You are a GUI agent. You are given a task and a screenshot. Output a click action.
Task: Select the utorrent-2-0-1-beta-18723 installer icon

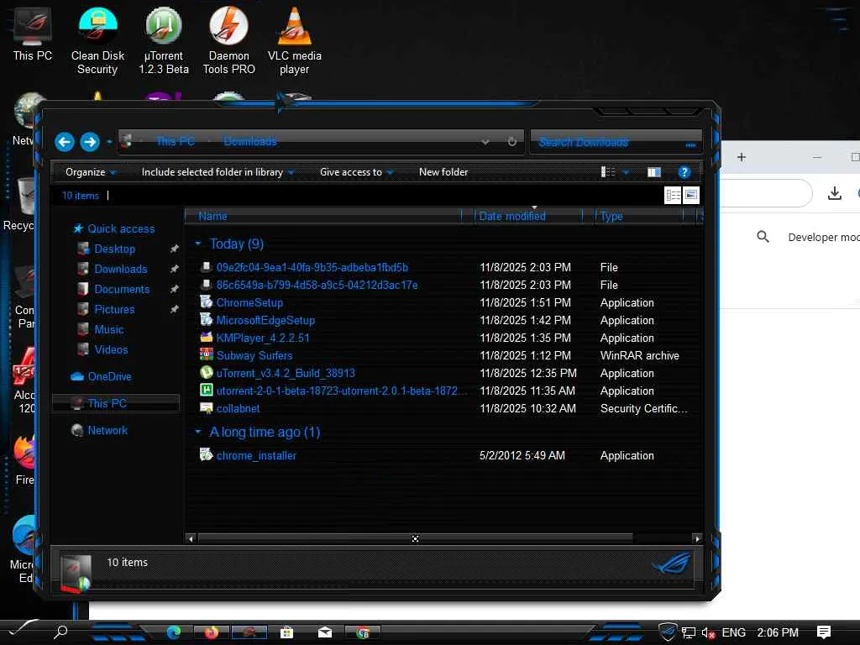pyautogui.click(x=207, y=390)
